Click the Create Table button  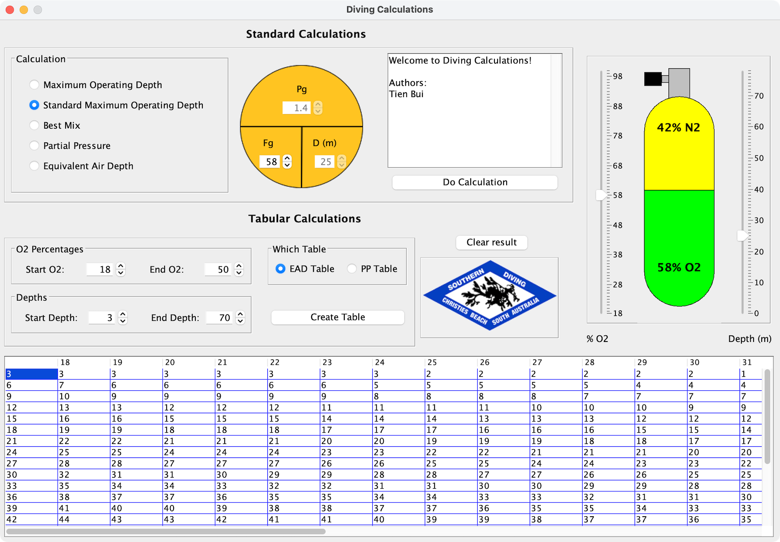click(x=338, y=316)
